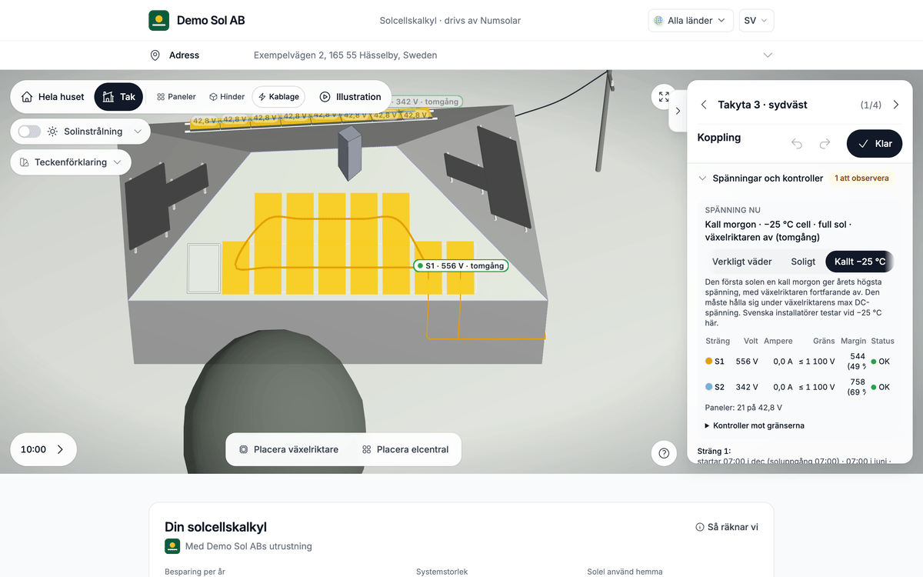Select the Hela huset view

[x=52, y=97]
